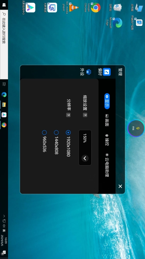145x259 pixels.
Task: Open the Microsoft Edge desktop shortcut
Action: pos(114,23)
